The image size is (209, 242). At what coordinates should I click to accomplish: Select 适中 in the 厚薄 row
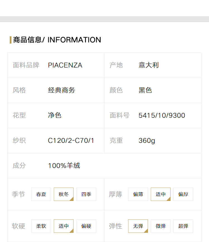(x=161, y=194)
